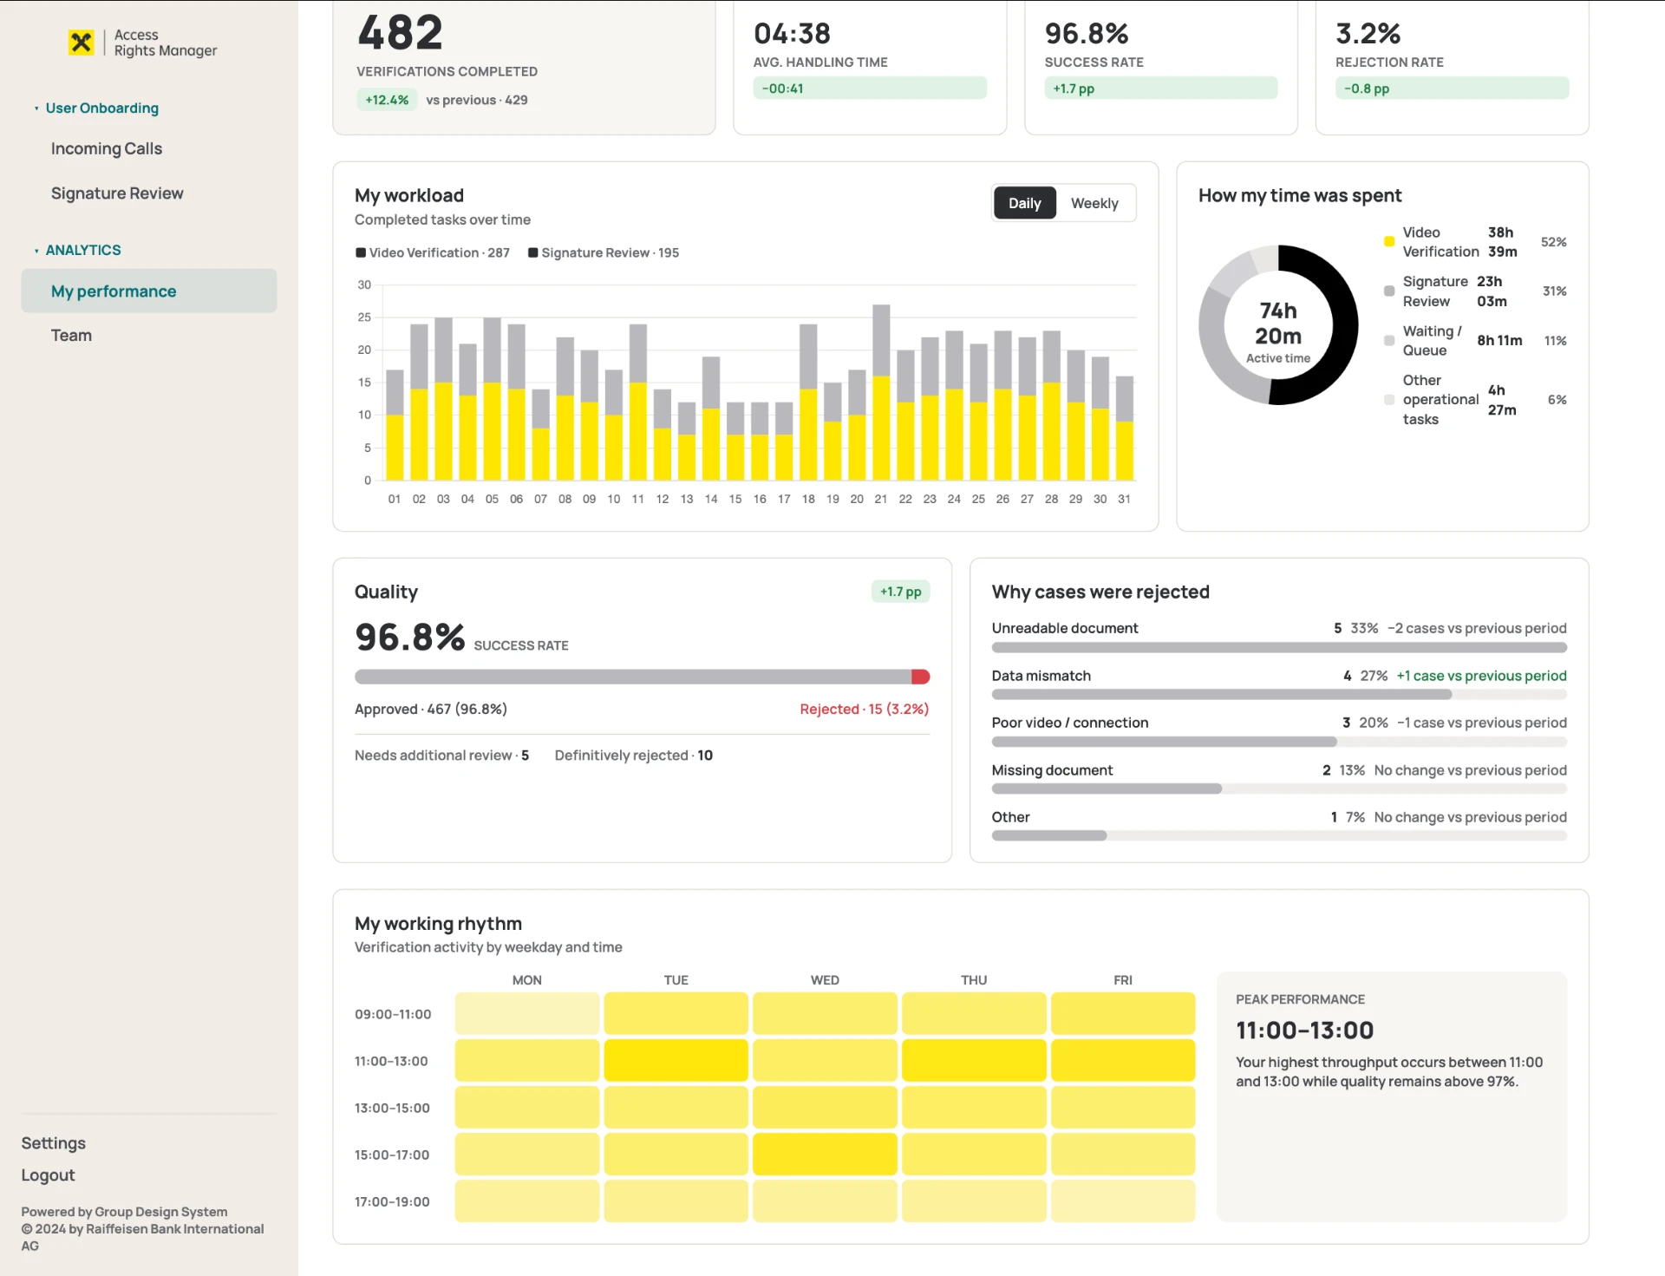
Task: Click 'Definitively rejected · 10' text
Action: coord(633,756)
